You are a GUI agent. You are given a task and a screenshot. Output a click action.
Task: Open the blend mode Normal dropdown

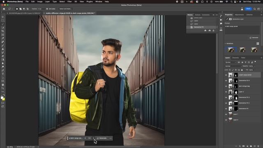click(x=233, y=66)
